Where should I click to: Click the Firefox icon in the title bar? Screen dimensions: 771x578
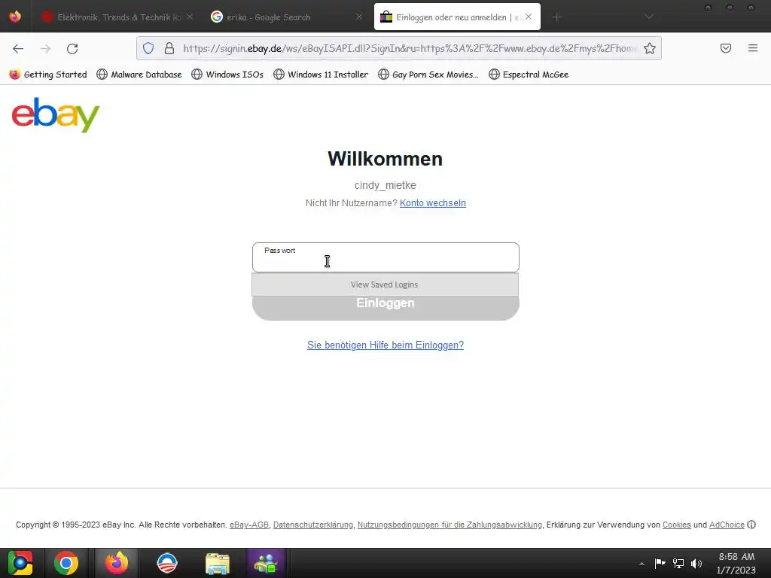(x=15, y=17)
